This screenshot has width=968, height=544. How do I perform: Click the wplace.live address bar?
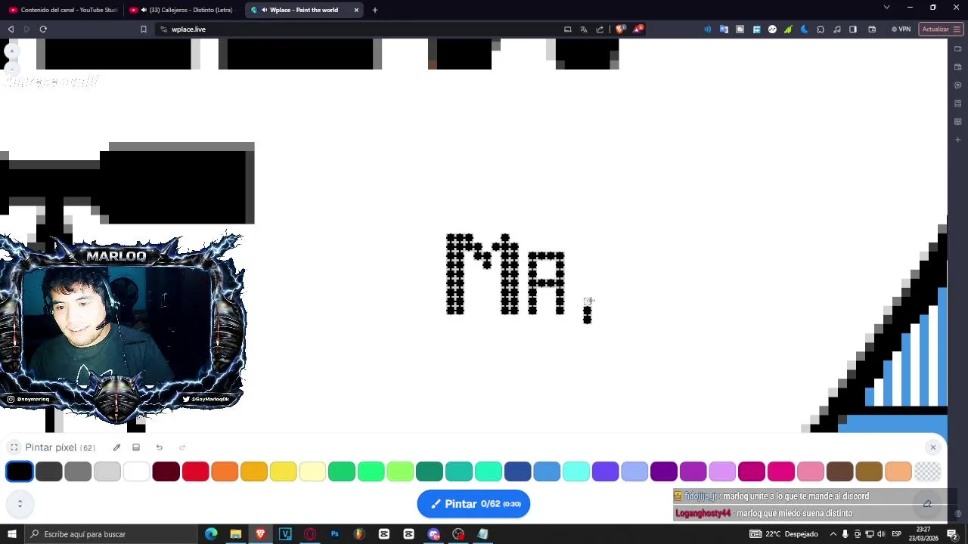pyautogui.click(x=355, y=29)
